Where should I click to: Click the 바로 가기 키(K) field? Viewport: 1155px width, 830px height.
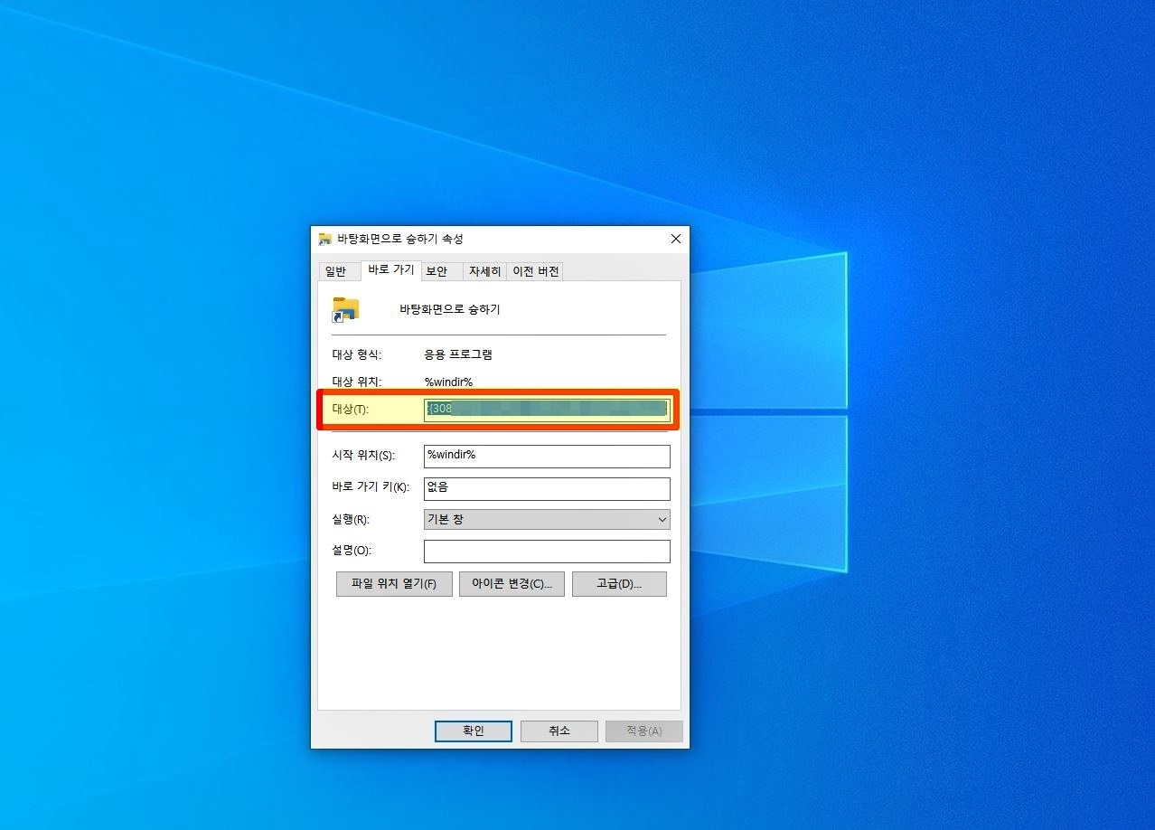pyautogui.click(x=547, y=488)
